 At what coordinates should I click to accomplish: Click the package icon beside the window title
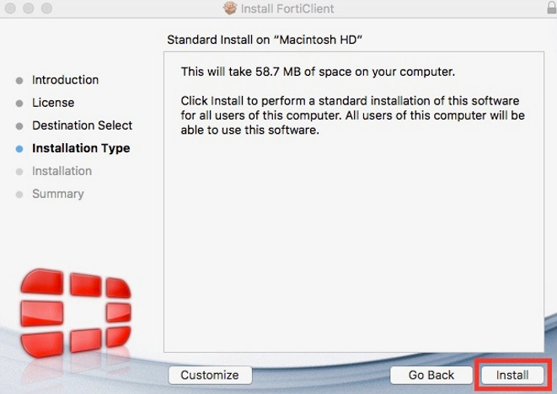tap(229, 8)
